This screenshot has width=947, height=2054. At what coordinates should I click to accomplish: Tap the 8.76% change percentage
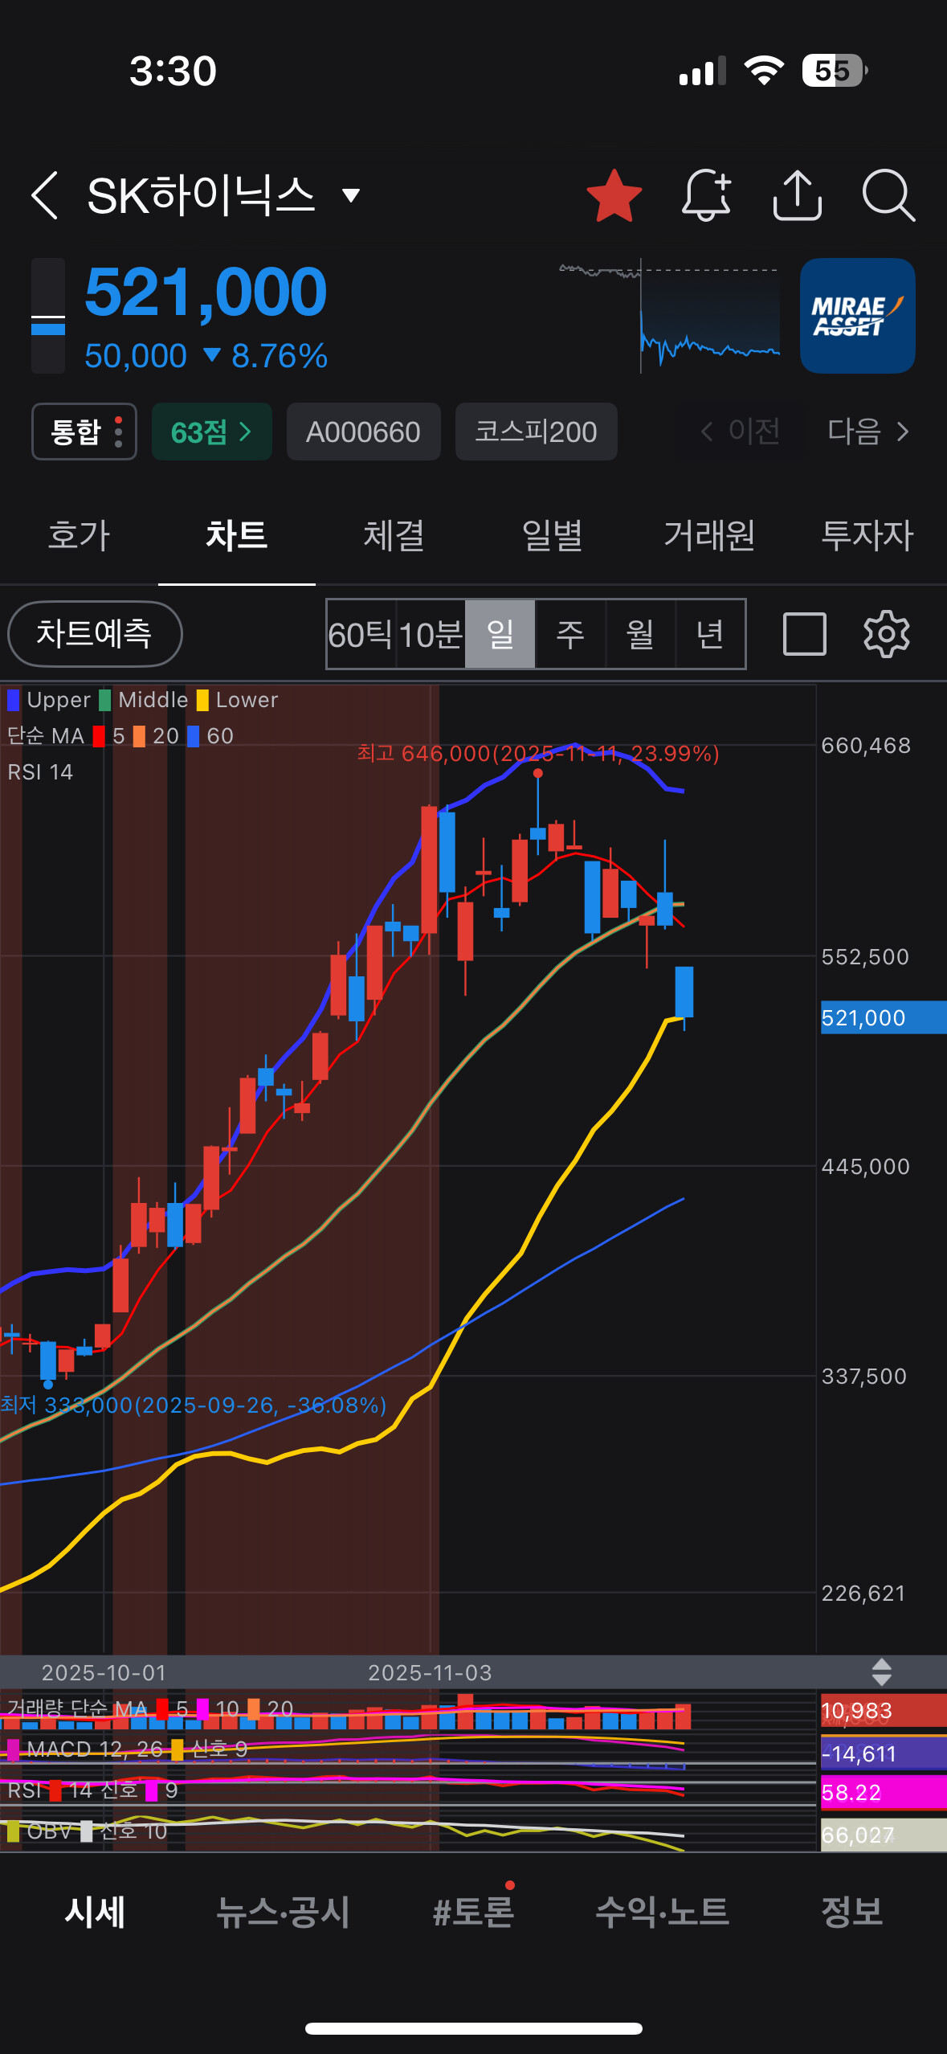[280, 356]
